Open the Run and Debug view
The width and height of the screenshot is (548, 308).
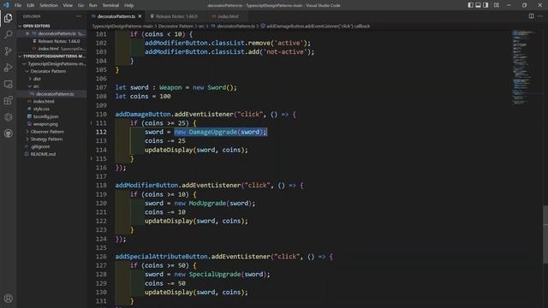8,68
